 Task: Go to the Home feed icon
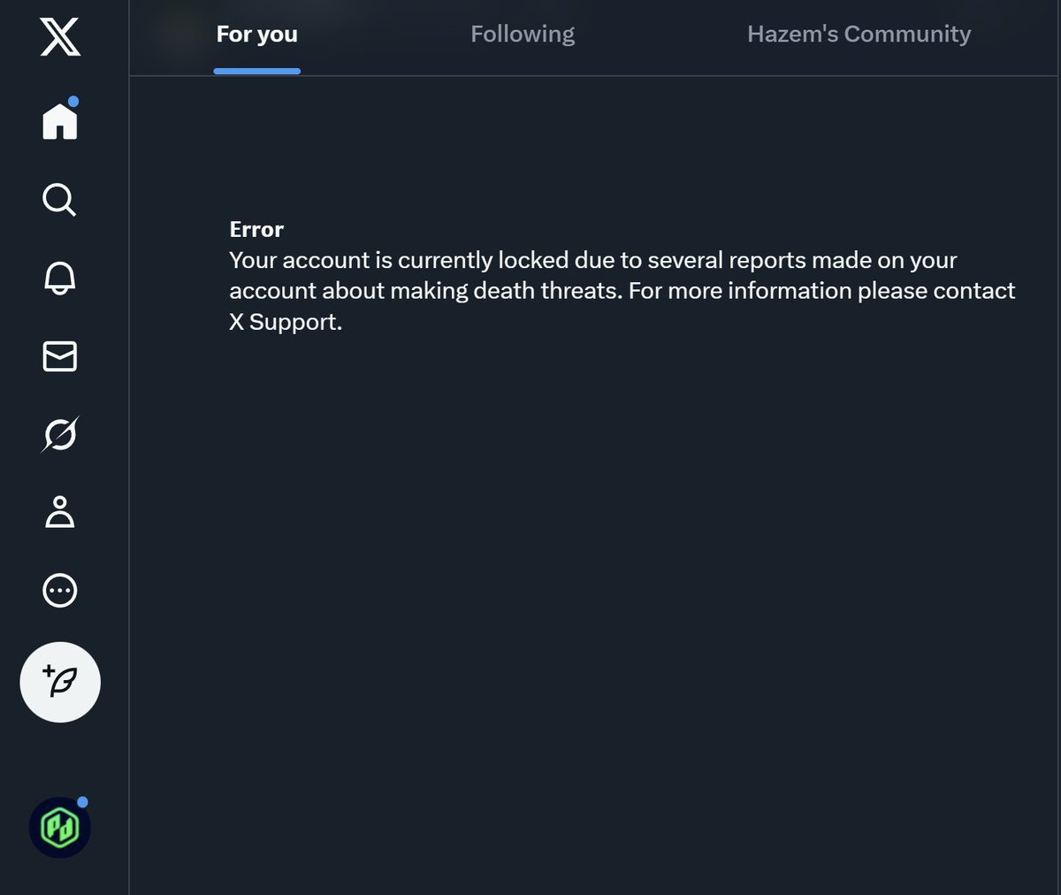coord(60,120)
